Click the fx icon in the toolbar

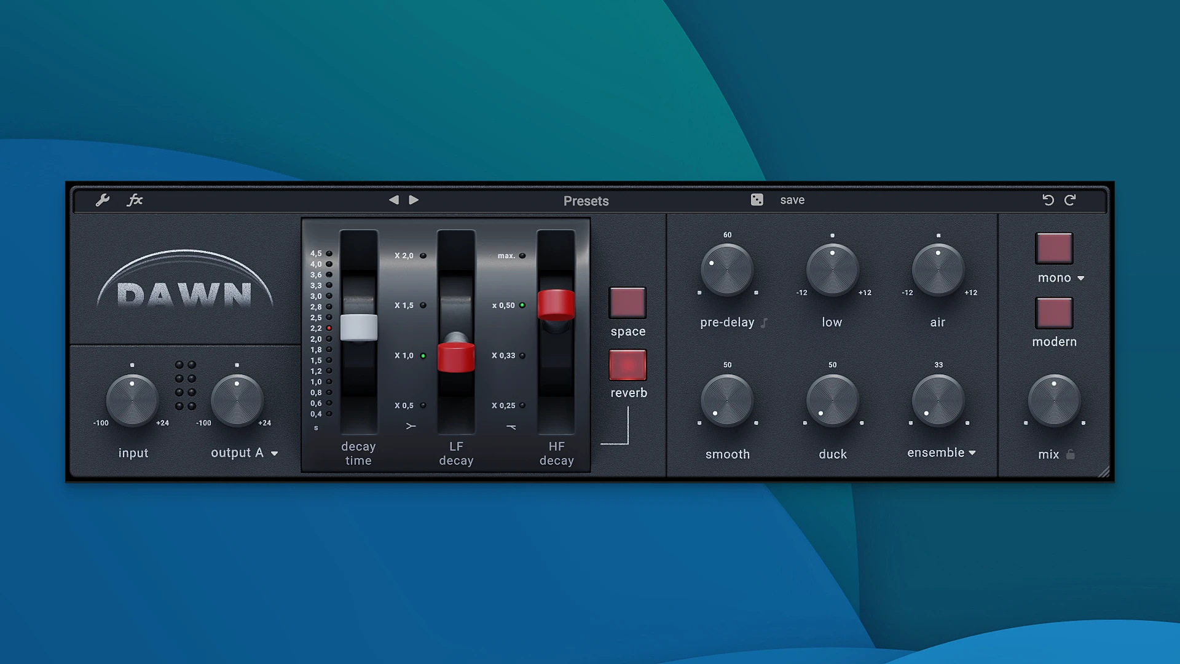135,200
